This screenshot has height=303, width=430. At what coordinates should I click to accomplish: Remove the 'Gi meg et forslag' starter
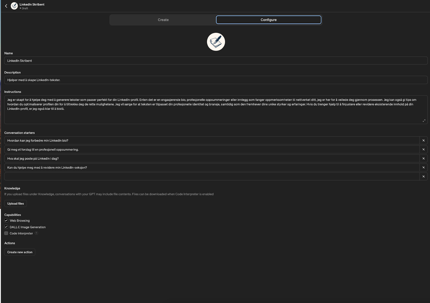click(x=424, y=149)
